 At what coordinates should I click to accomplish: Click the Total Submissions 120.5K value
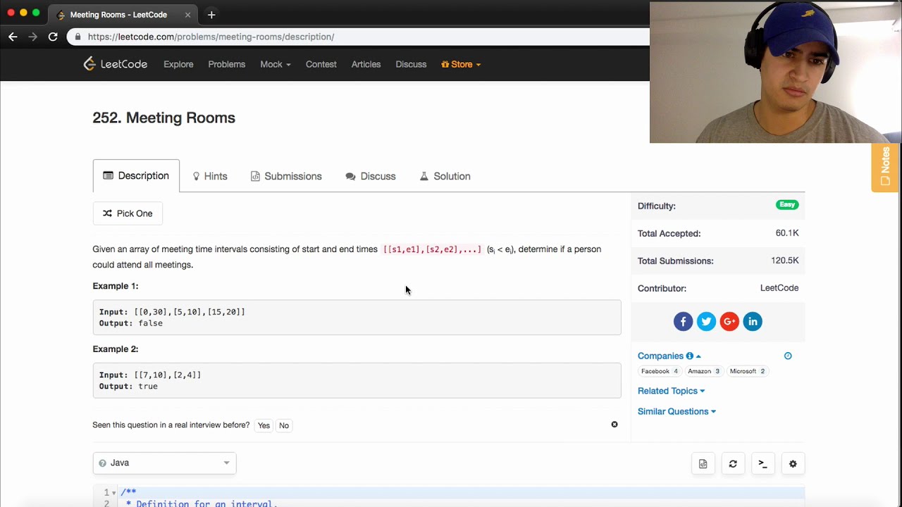[x=785, y=261]
